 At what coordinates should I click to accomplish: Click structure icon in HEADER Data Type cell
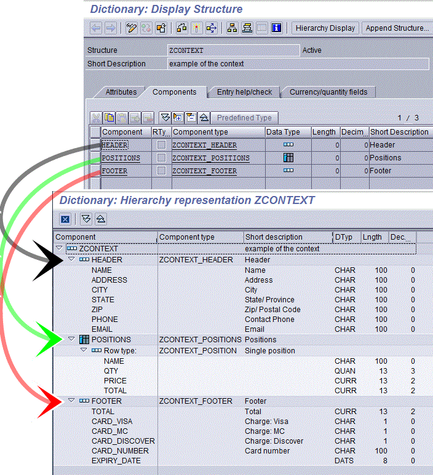click(288, 145)
